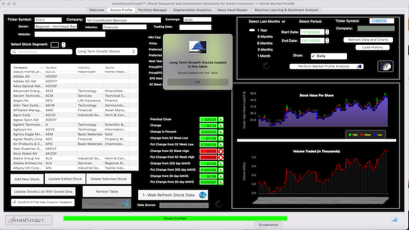This screenshot has height=230, width=409.
Task: Click arrow icon for Change from 200 day MAVG
Action: click(x=220, y=164)
